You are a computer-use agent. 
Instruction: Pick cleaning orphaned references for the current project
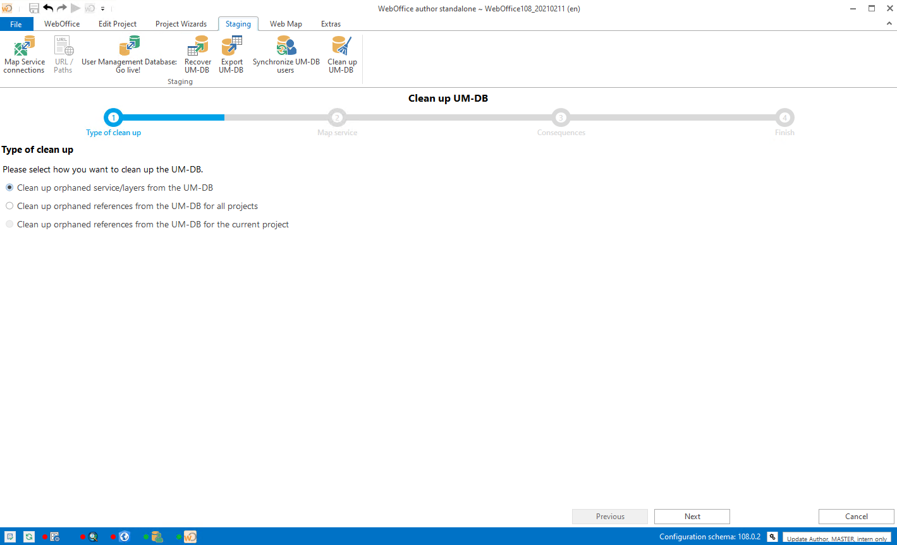pos(9,224)
